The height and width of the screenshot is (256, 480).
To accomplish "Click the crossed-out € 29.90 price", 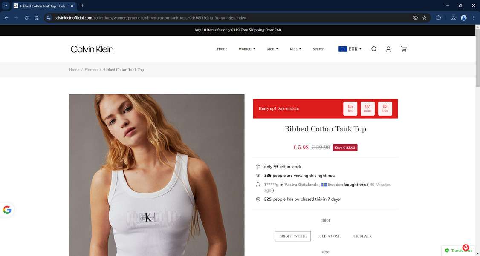I will [x=321, y=148].
